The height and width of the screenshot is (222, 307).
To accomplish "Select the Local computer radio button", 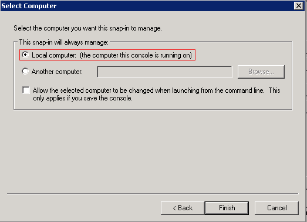I will click(x=25, y=55).
